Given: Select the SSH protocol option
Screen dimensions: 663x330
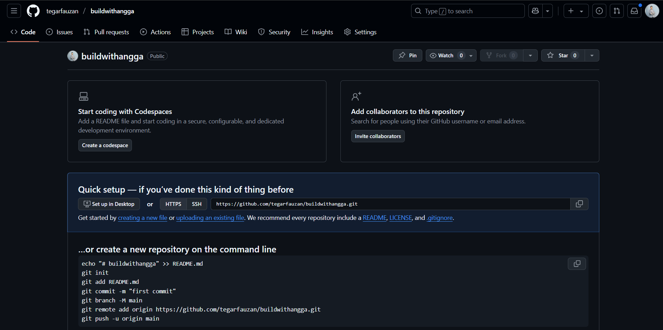Looking at the screenshot, I should click(197, 204).
